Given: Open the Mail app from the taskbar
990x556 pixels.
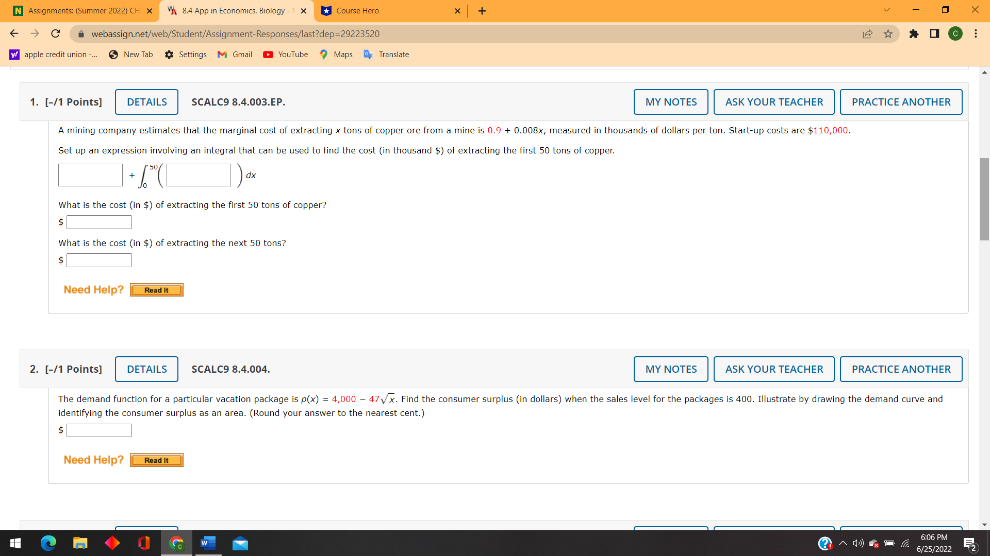Looking at the screenshot, I should tap(240, 543).
